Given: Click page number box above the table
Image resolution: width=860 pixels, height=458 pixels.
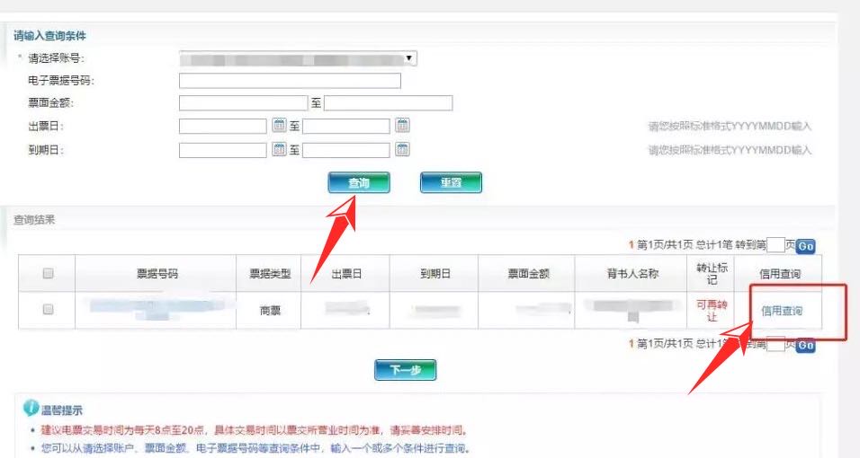Looking at the screenshot, I should click(775, 245).
